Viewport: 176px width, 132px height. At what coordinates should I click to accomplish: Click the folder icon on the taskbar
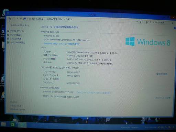pyautogui.click(x=3, y=124)
